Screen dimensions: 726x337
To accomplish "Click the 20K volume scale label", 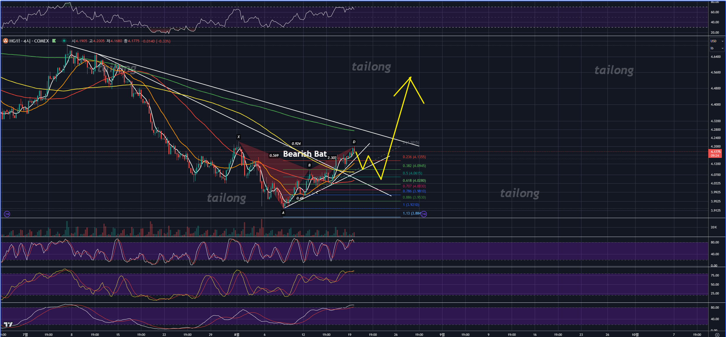I will tap(714, 227).
